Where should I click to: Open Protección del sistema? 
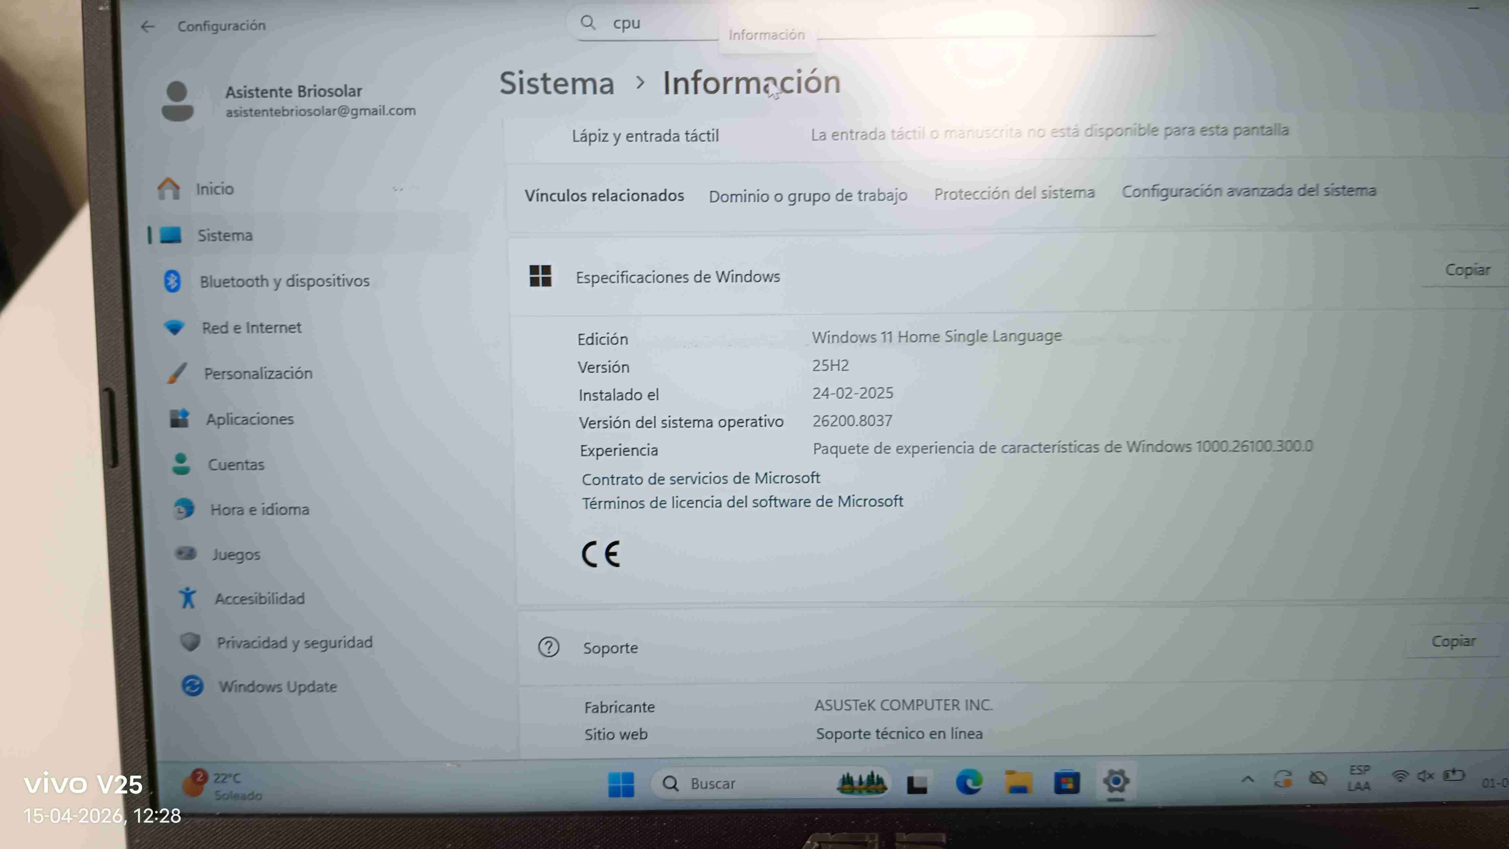point(1015,192)
